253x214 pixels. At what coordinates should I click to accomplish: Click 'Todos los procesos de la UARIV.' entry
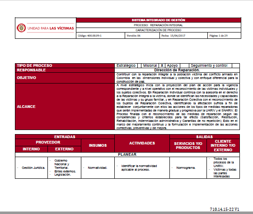point(224,163)
